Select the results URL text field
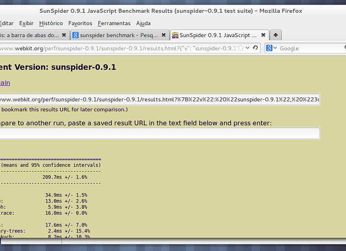 coord(160,99)
